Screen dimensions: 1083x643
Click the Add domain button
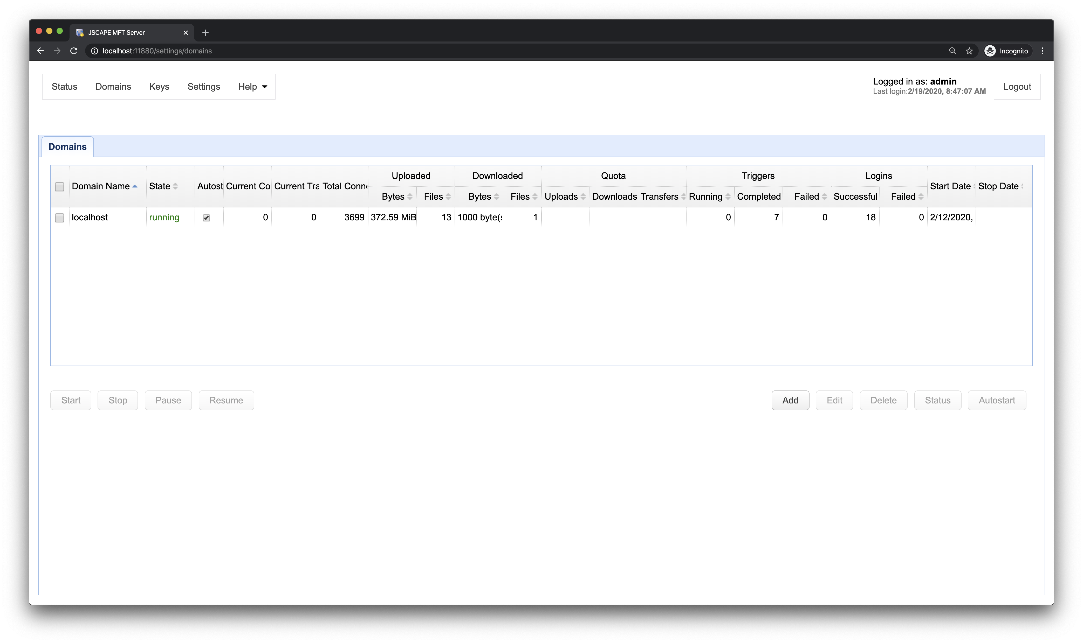[x=790, y=400]
